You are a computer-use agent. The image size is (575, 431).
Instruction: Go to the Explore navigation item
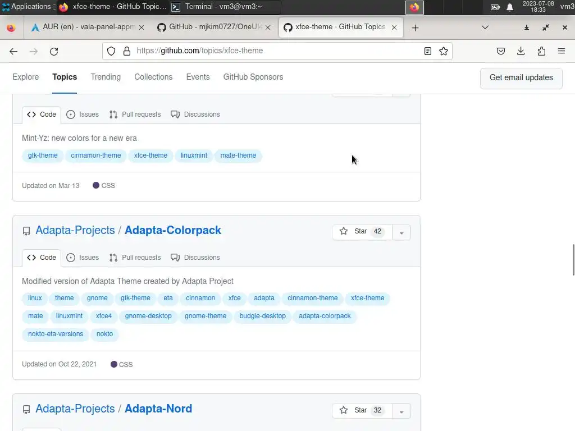point(26,77)
